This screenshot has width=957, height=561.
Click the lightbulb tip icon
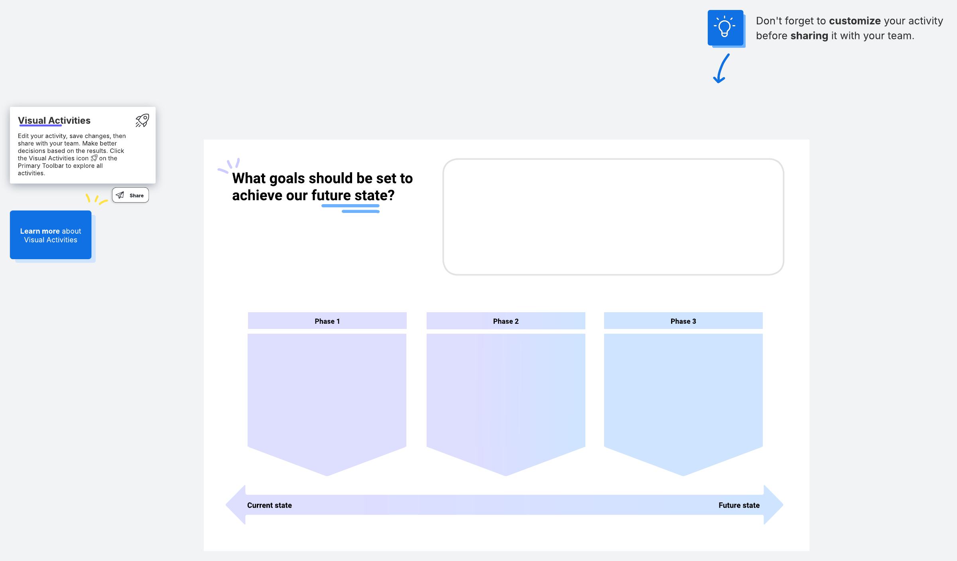(725, 28)
